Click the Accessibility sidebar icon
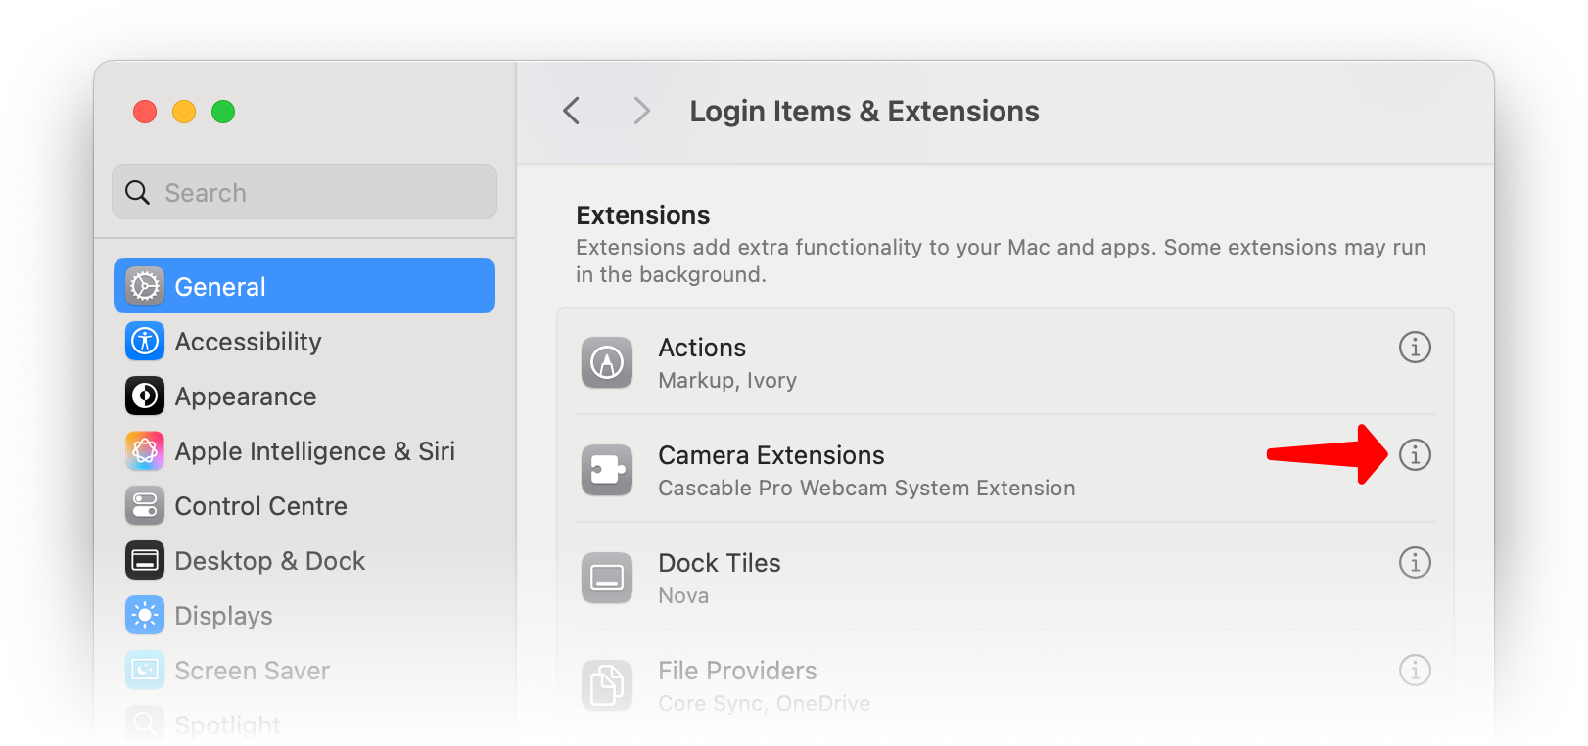The height and width of the screenshot is (746, 1588). pyautogui.click(x=145, y=341)
